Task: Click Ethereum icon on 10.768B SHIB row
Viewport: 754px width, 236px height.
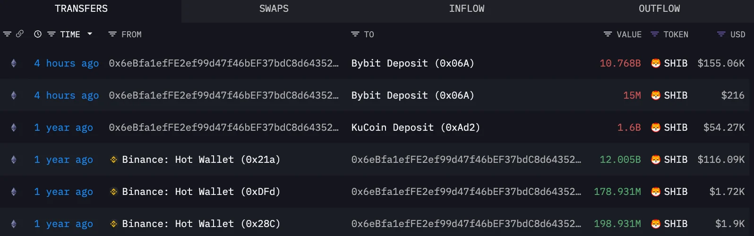Action: point(14,63)
